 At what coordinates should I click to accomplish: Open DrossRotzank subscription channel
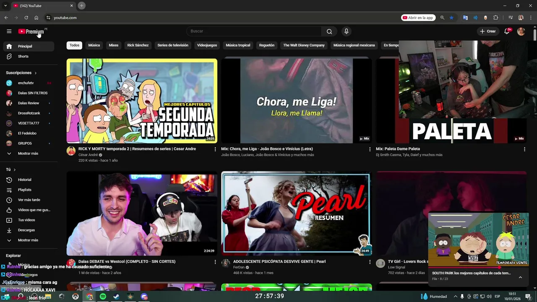point(29,113)
